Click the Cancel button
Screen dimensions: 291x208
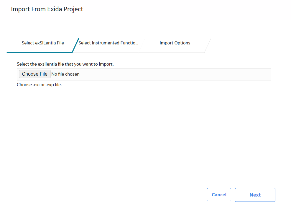pyautogui.click(x=219, y=195)
